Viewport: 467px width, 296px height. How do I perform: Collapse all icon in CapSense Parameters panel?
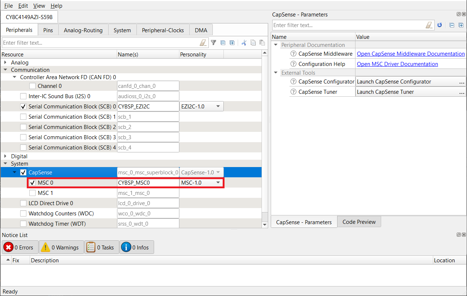(x=452, y=25)
